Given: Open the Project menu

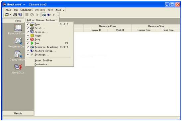Looking at the screenshot, I should point(40,10).
